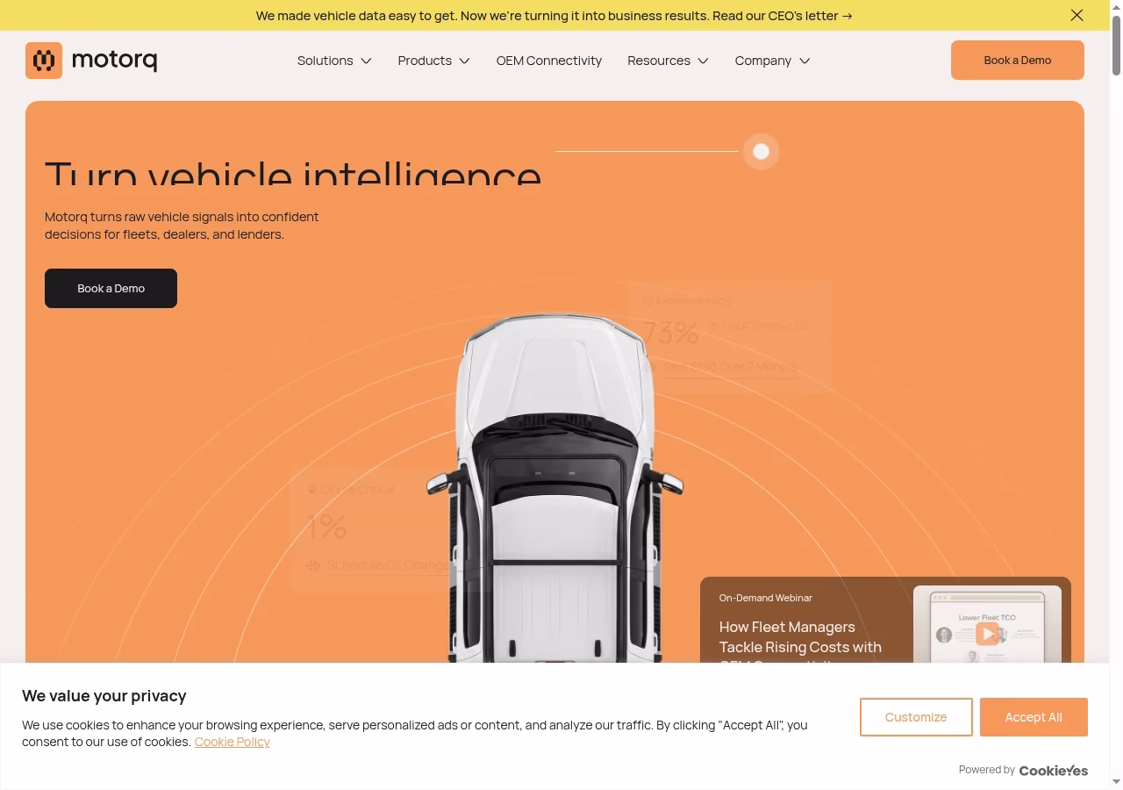
Task: Open the Lower Fleet TCO webinar thumbnail
Action: [x=987, y=625]
